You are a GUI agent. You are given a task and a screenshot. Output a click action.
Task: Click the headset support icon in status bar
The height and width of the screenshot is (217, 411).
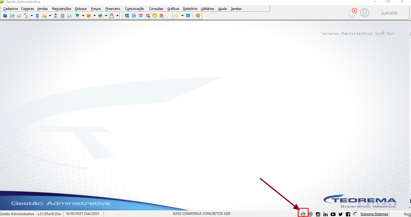pos(303,214)
